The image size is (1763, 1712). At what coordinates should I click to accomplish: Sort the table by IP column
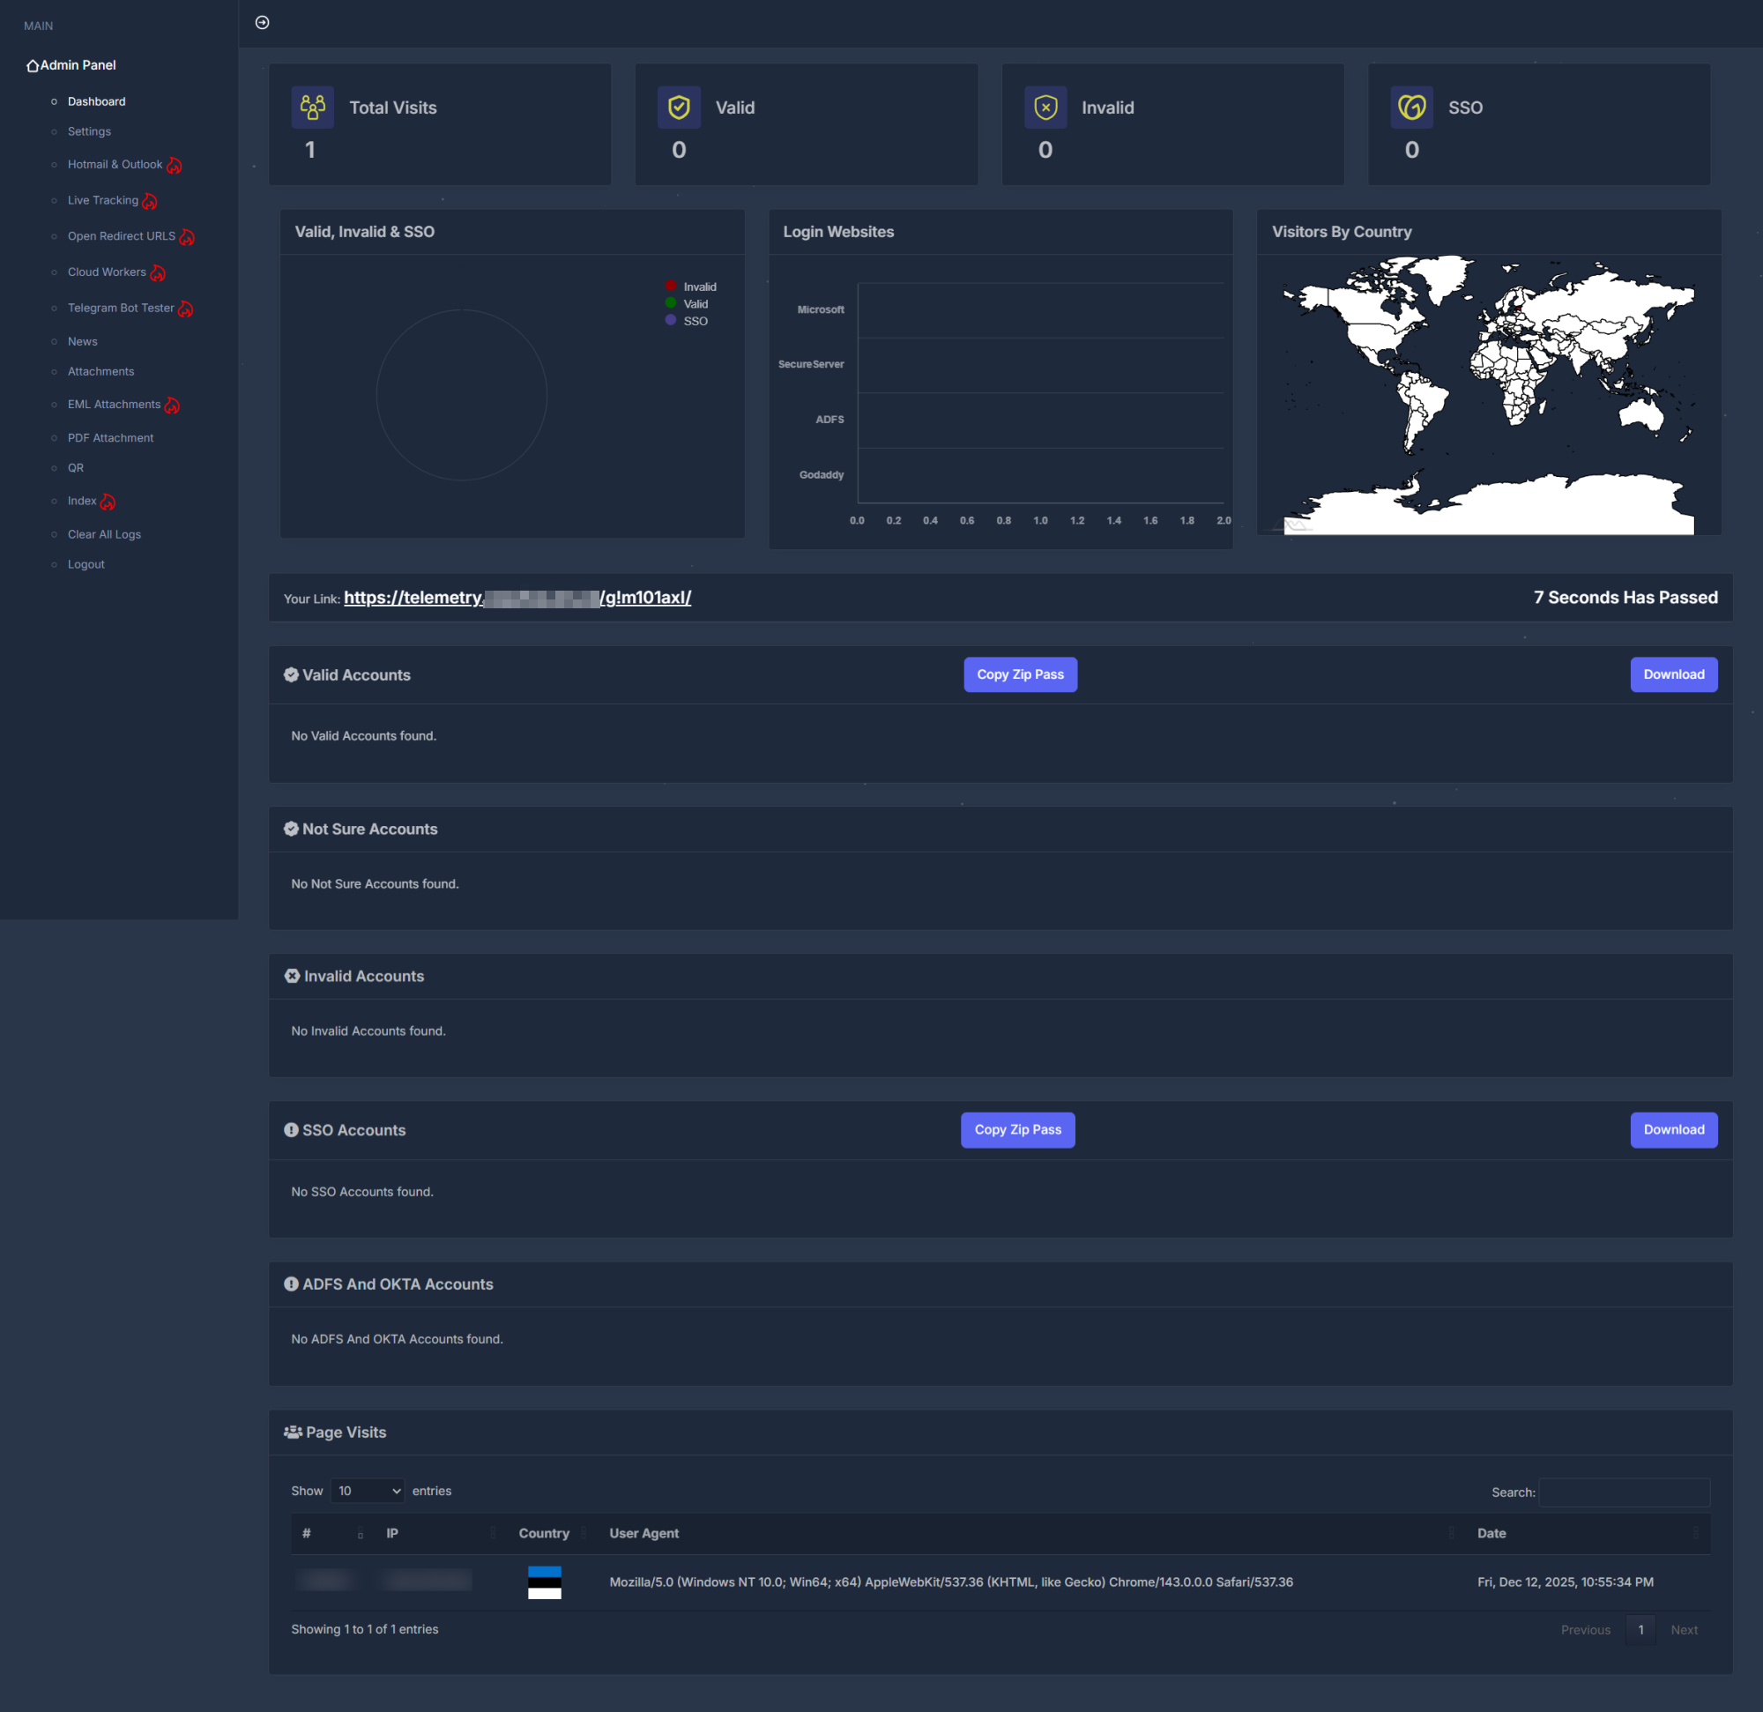(x=392, y=1533)
